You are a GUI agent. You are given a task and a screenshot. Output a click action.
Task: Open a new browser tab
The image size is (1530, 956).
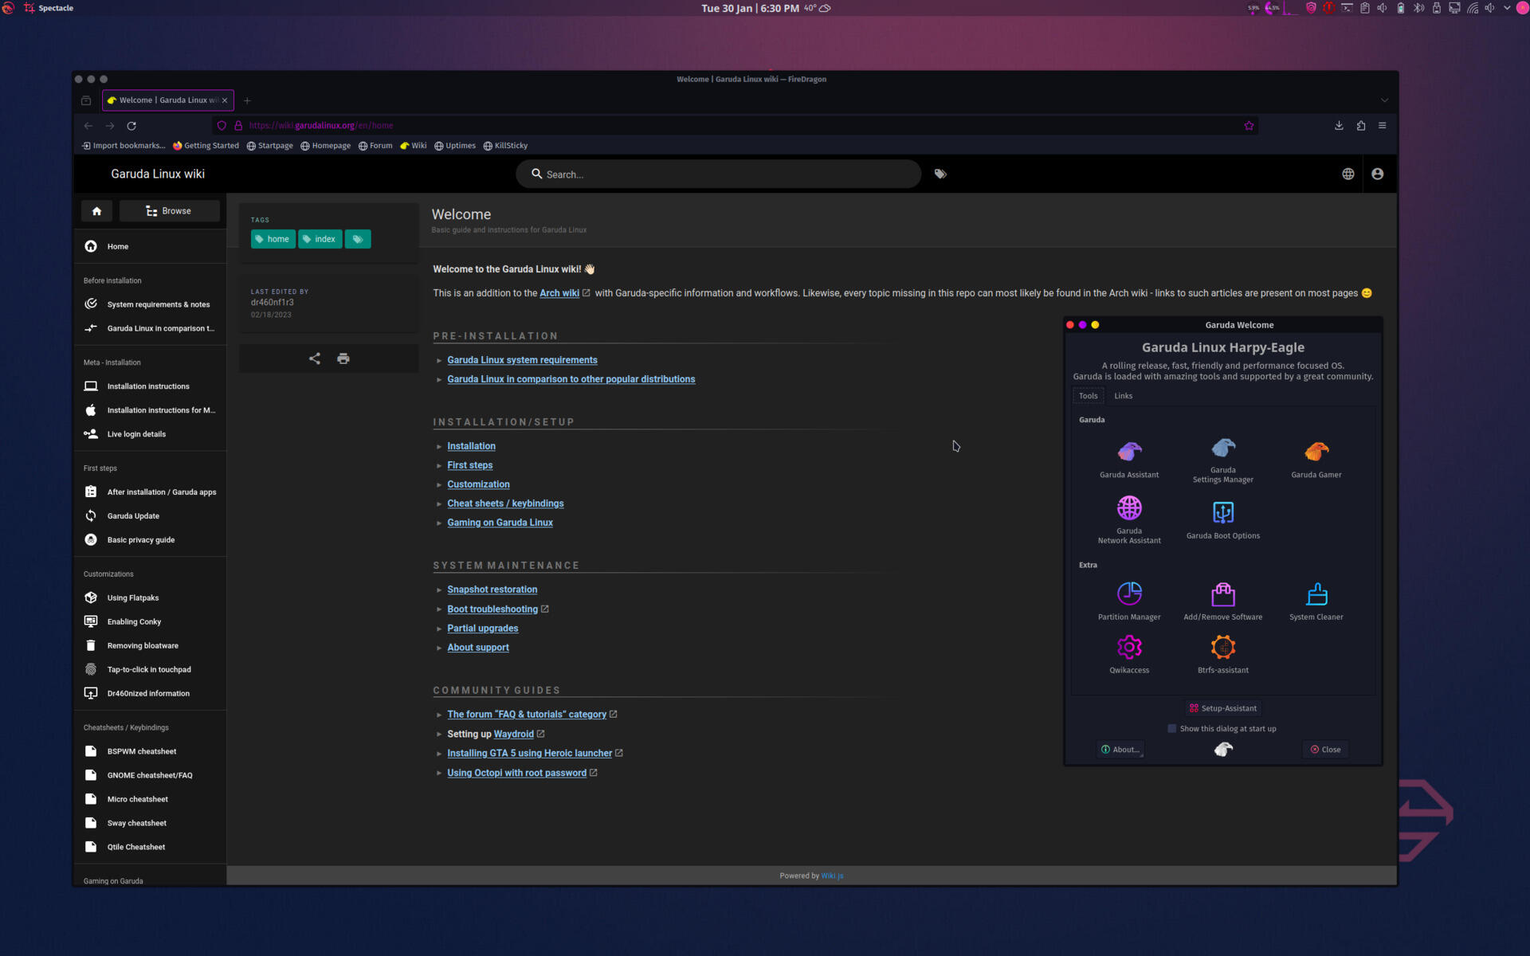tap(247, 100)
